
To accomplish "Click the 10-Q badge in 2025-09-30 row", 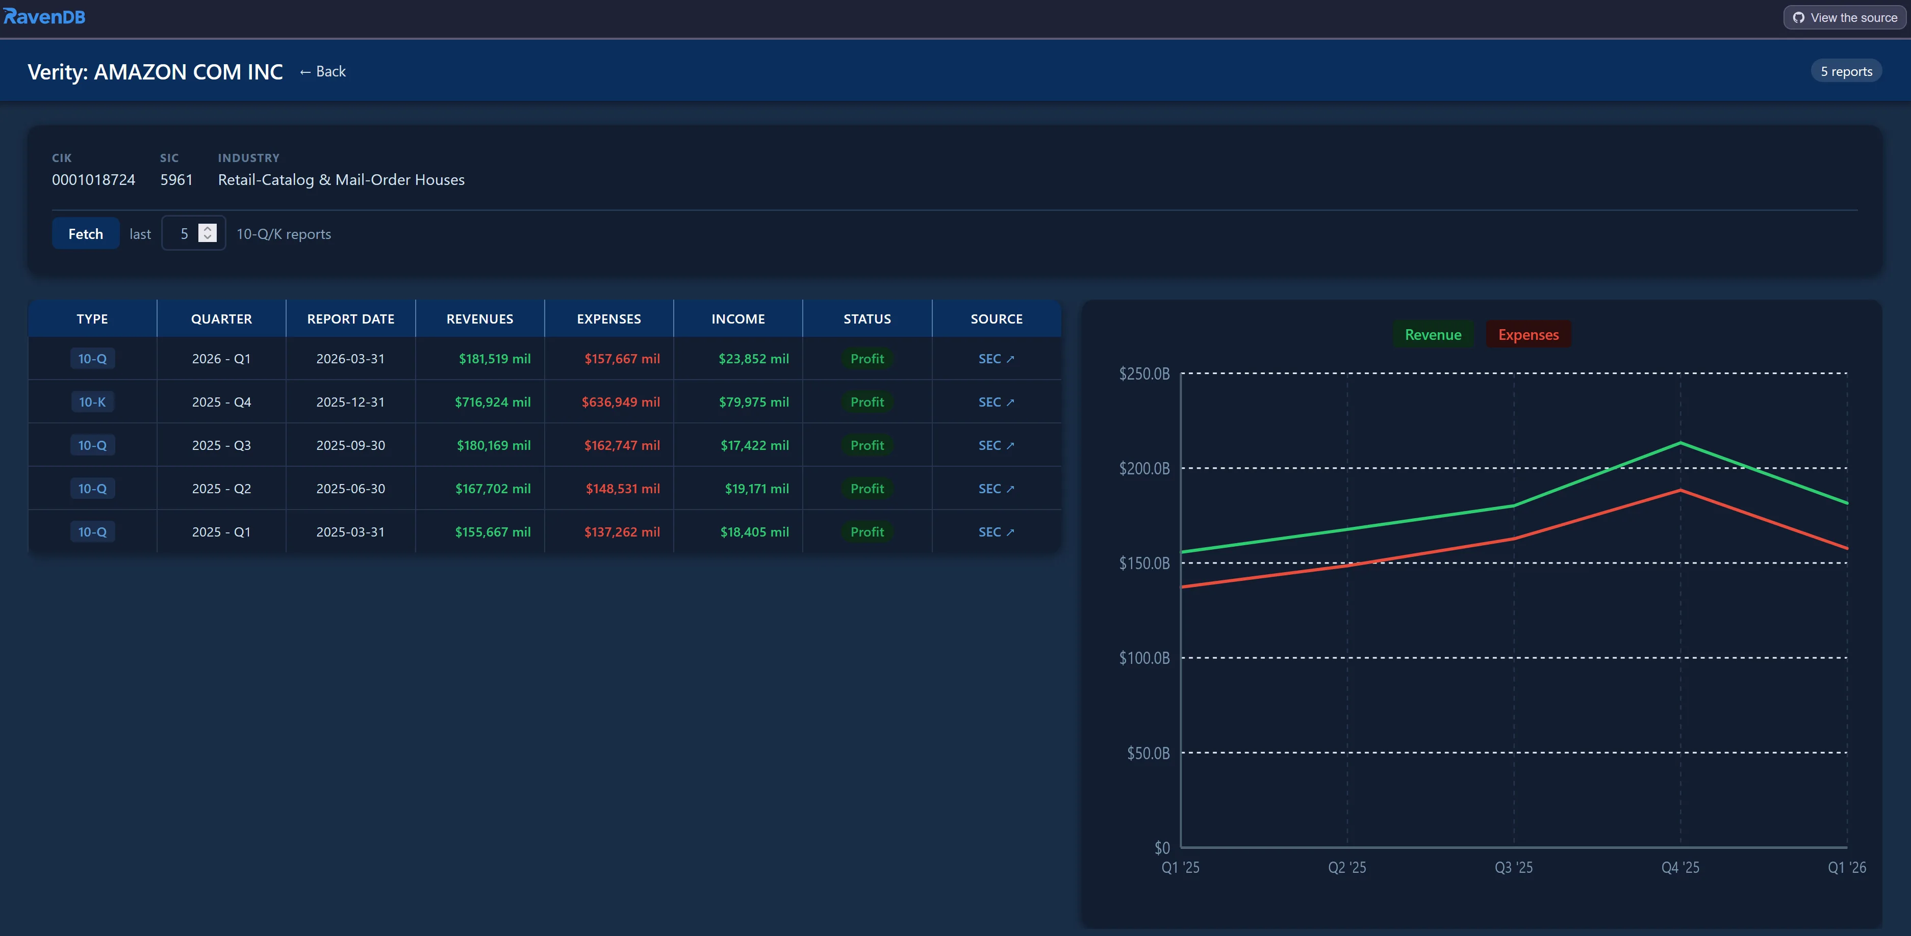I will 92,445.
